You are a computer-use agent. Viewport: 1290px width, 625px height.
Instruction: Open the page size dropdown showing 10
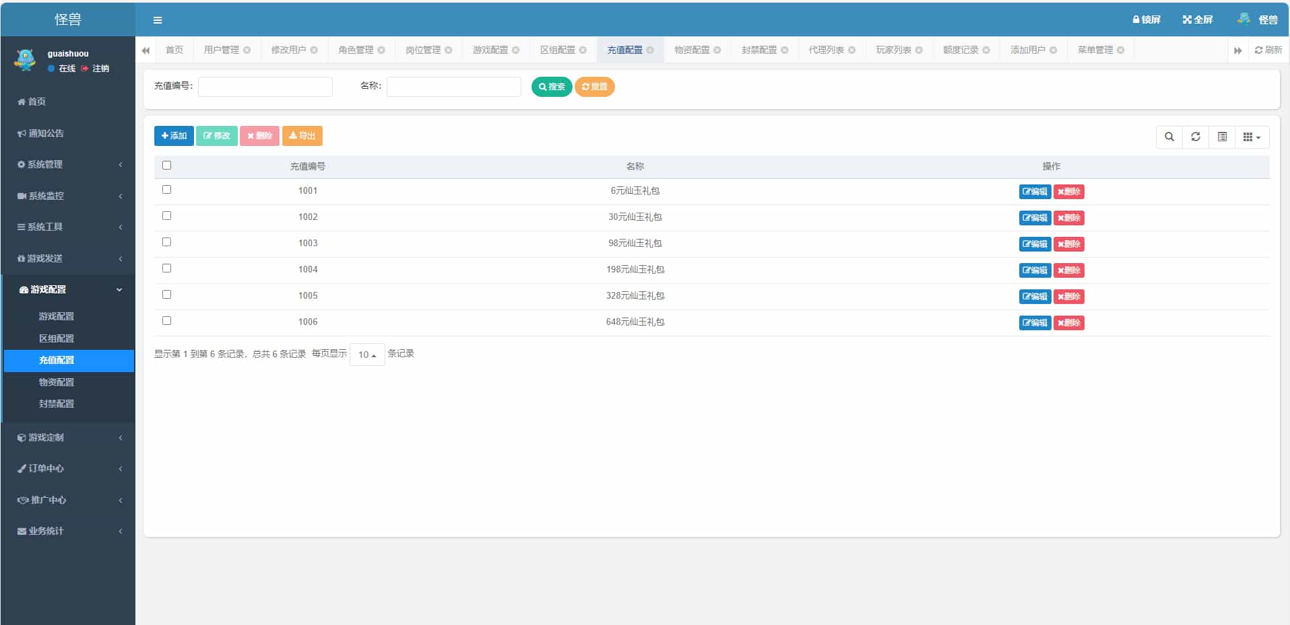tap(367, 355)
